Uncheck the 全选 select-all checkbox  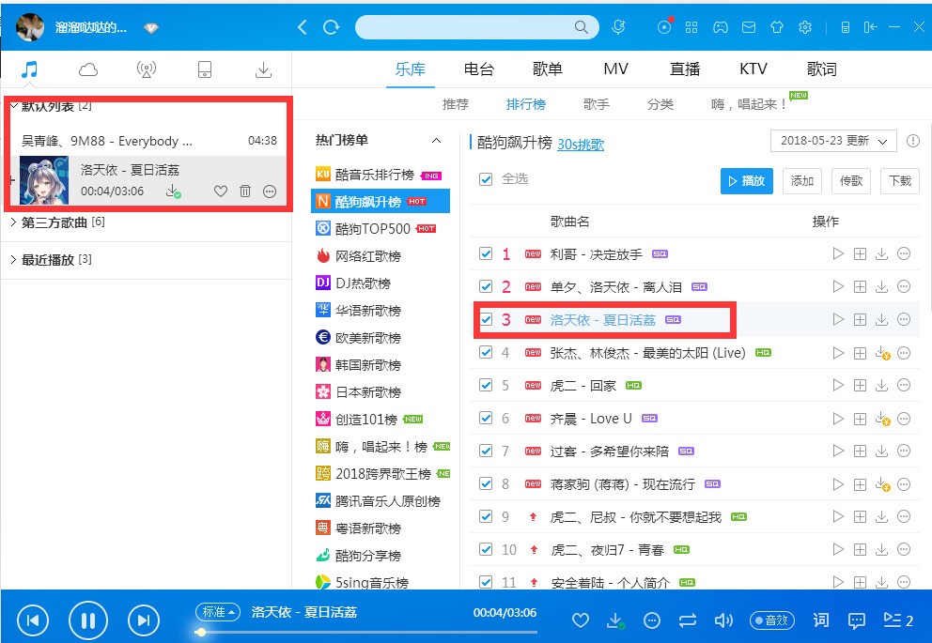tap(486, 179)
